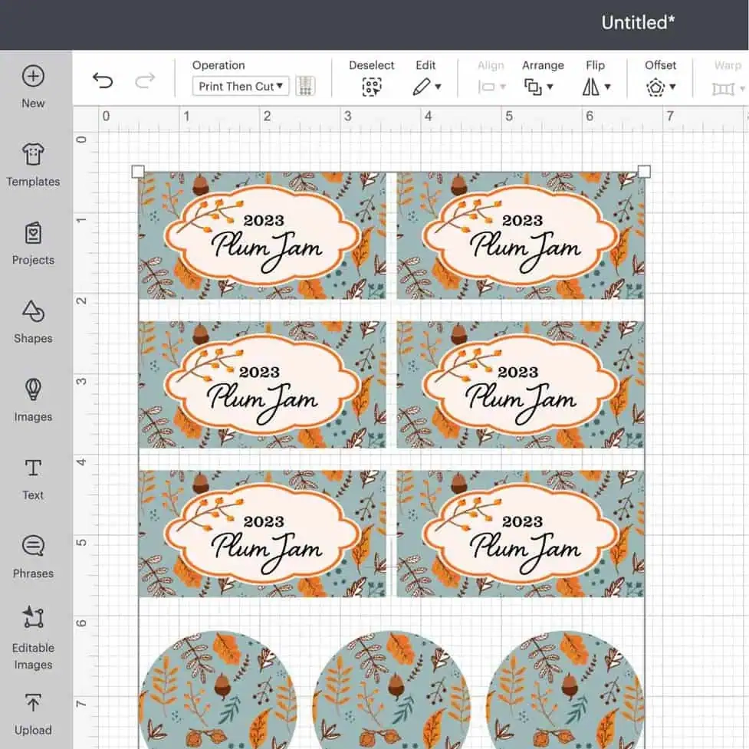Rename the project by clicking Untitled*
Screen dimensions: 749x749
click(637, 23)
